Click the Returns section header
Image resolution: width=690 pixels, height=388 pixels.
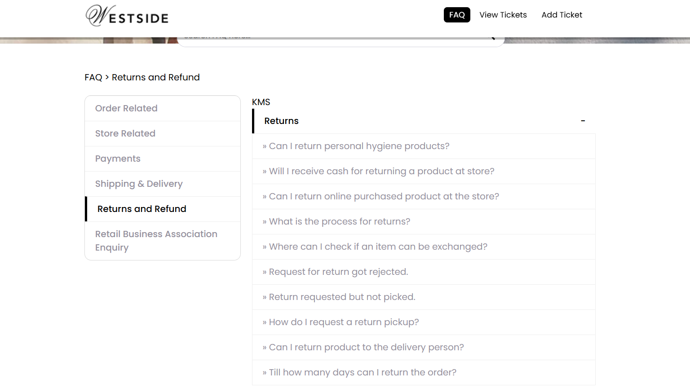click(281, 121)
